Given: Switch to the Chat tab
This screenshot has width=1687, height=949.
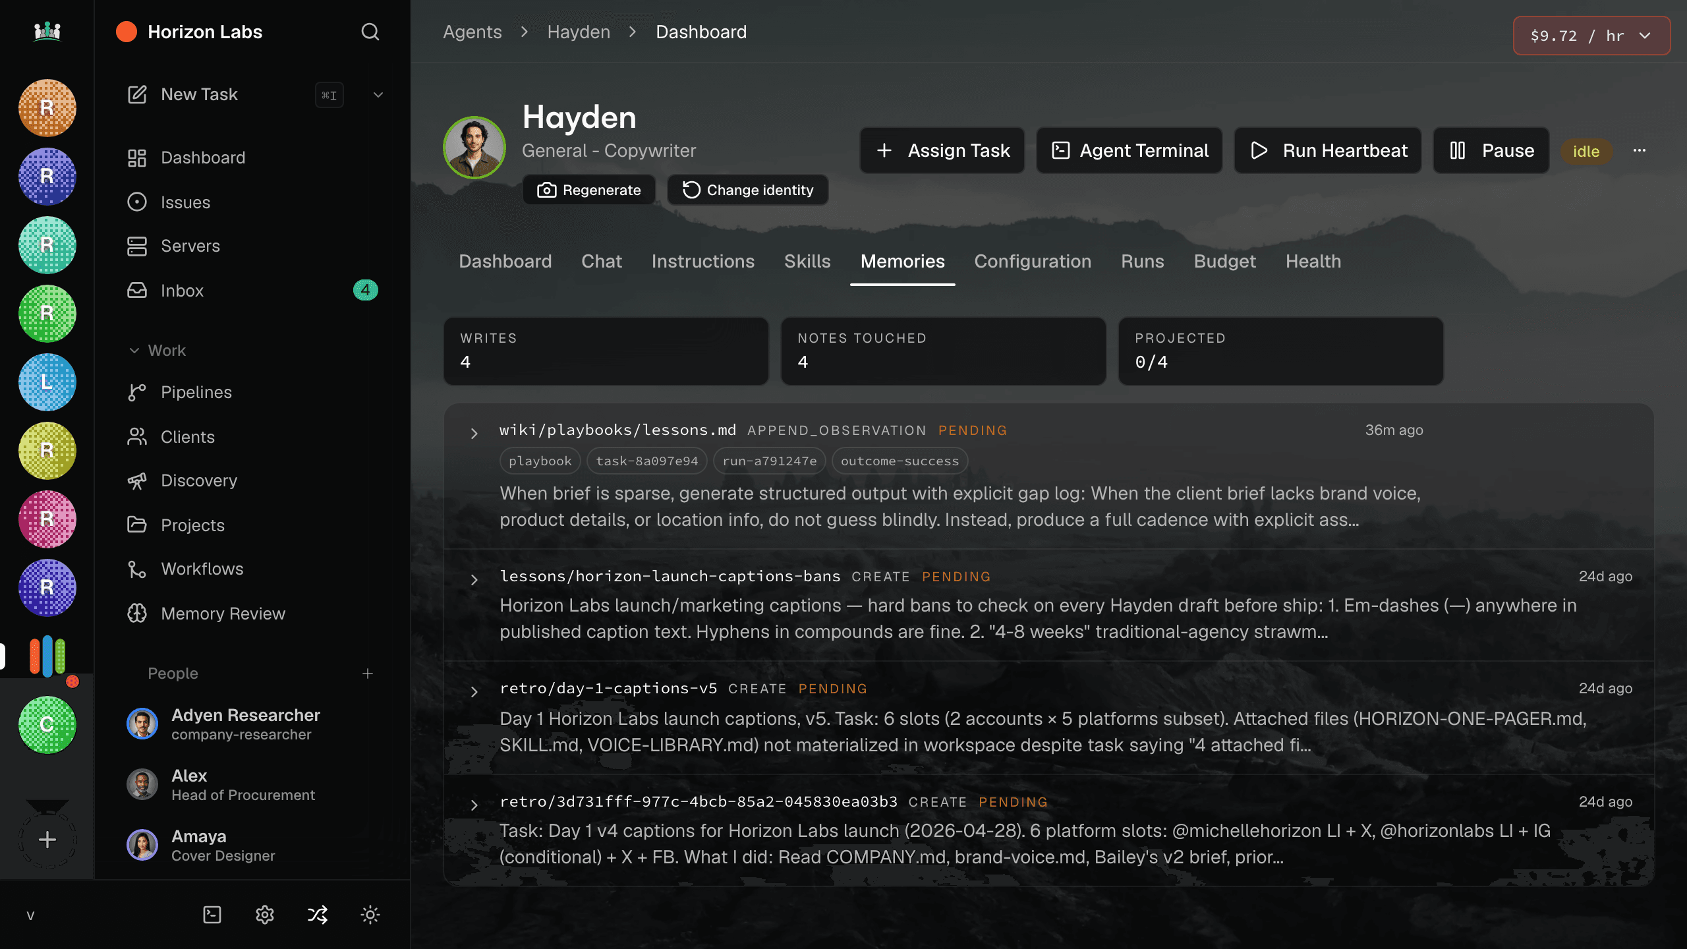Looking at the screenshot, I should (x=602, y=262).
